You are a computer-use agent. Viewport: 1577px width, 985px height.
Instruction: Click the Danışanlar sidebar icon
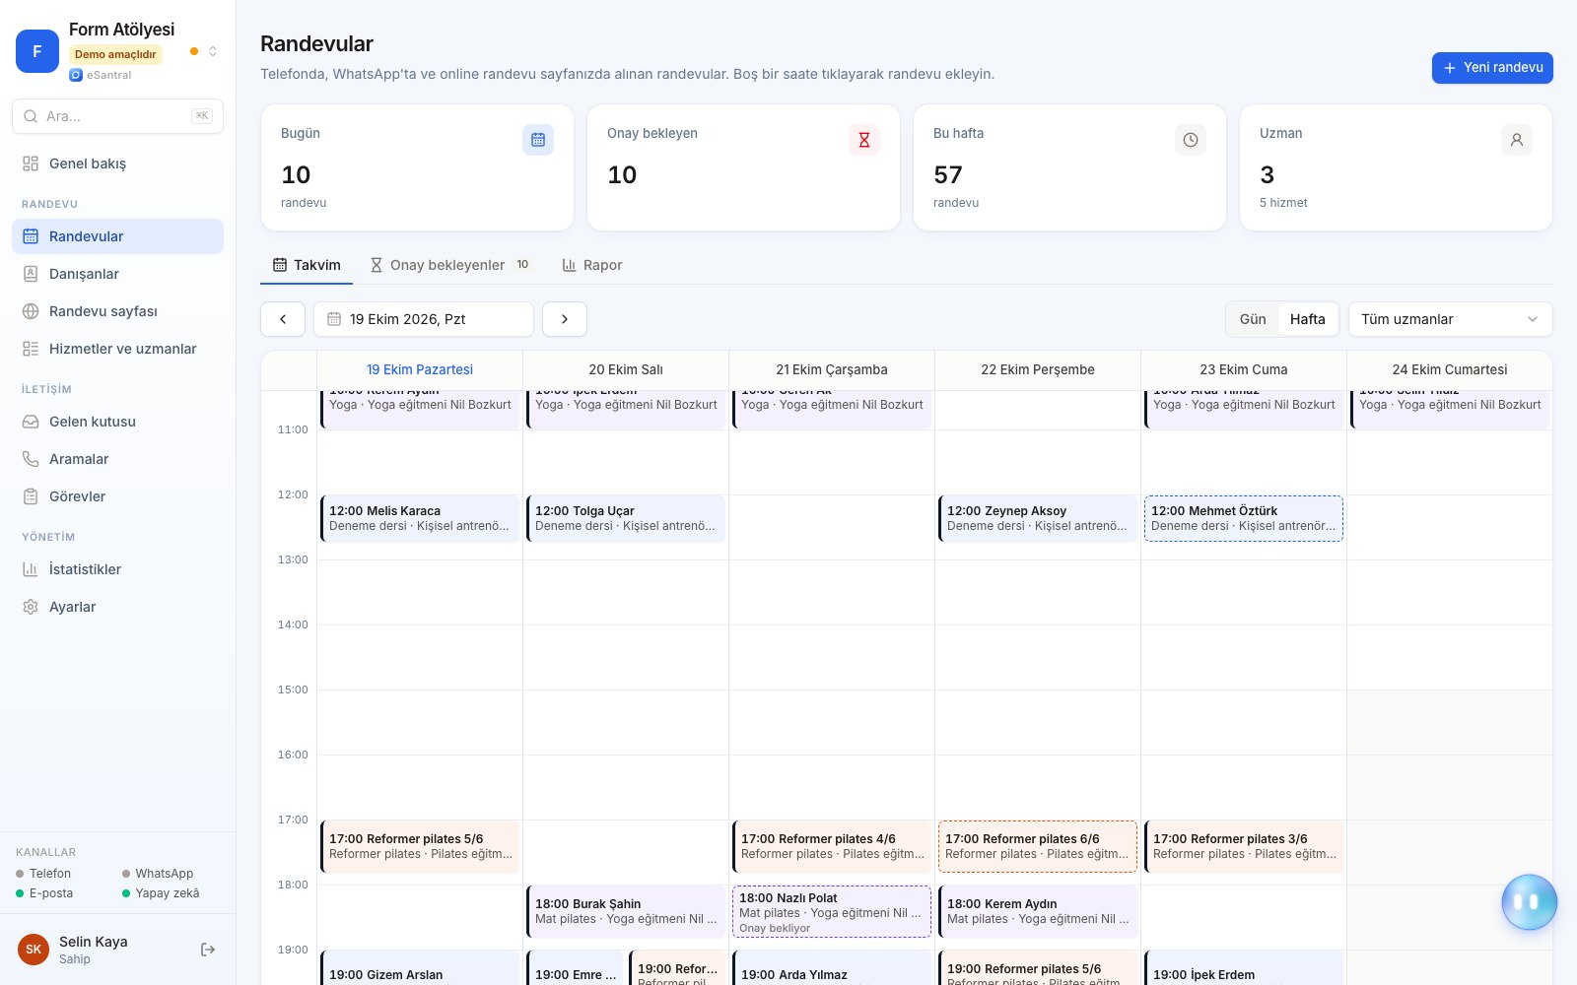point(31,274)
